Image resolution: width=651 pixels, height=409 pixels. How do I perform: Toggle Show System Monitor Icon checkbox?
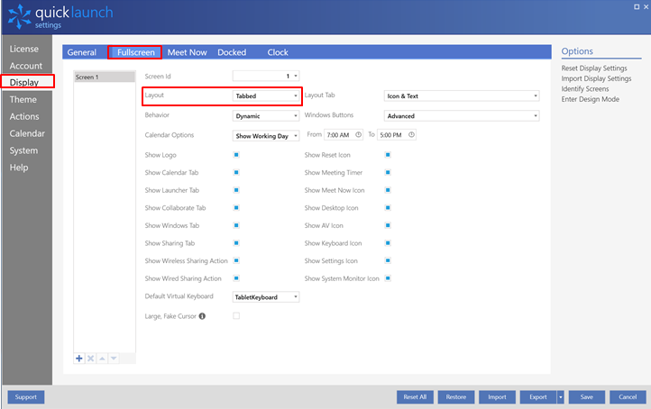[x=388, y=277]
